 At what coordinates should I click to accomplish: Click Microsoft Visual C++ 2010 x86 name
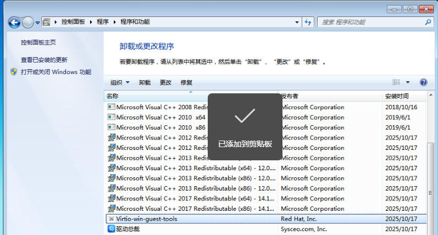pyautogui.click(x=160, y=127)
